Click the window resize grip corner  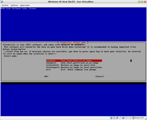click(x=146, y=119)
